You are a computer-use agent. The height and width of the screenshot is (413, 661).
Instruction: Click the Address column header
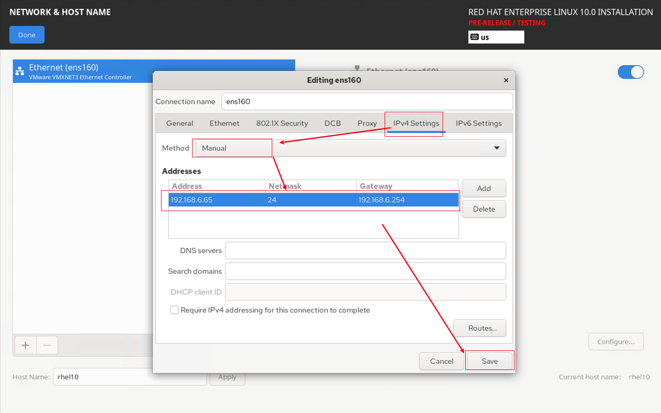(217, 186)
